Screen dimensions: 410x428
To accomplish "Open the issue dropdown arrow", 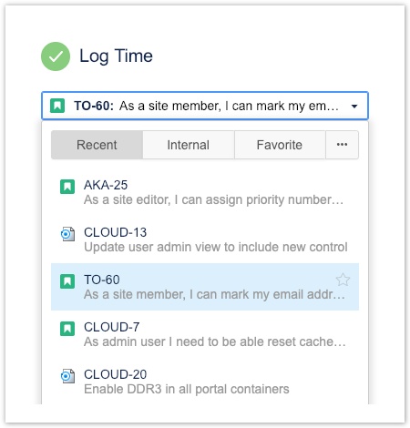I will pos(354,107).
